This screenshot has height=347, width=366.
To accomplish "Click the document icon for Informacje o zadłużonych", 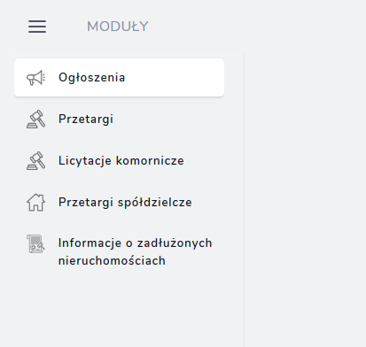I will click(x=36, y=244).
